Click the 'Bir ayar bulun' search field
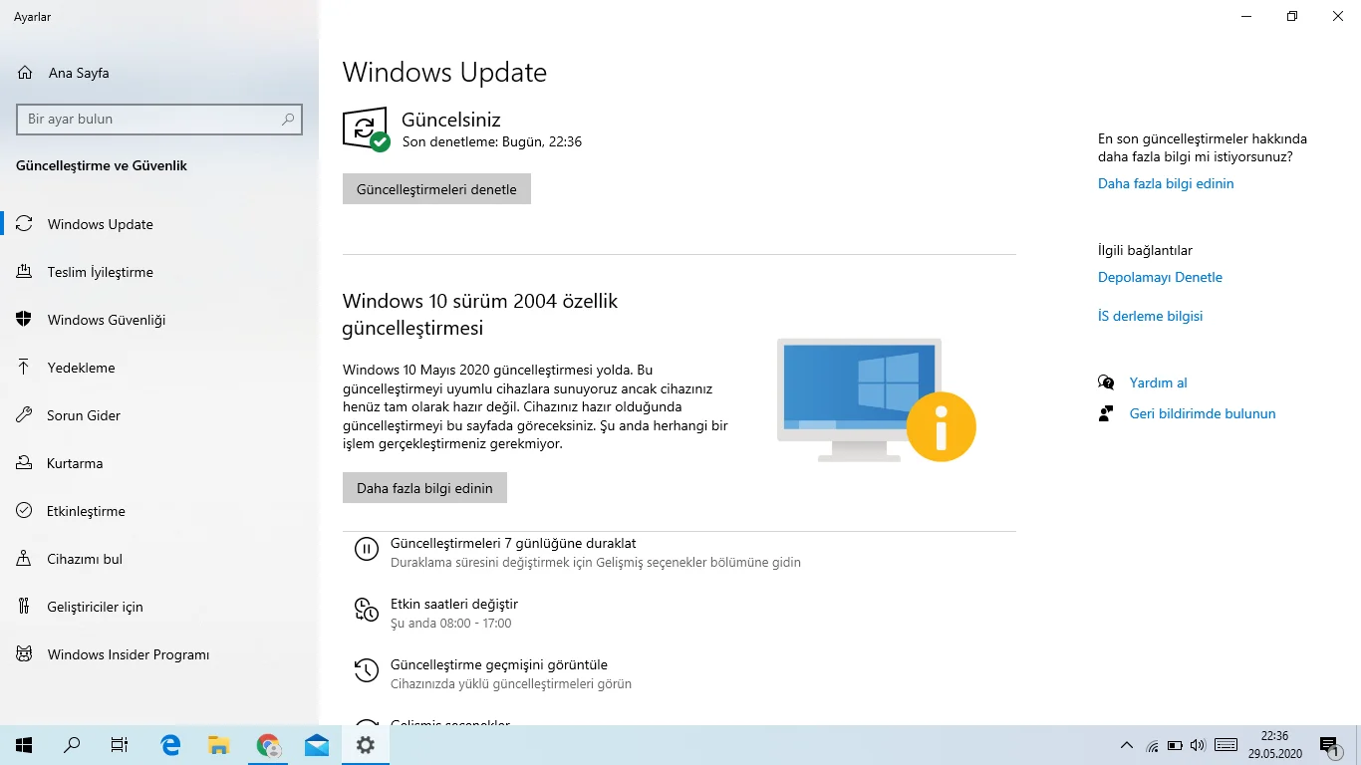This screenshot has height=765, width=1361. (159, 119)
